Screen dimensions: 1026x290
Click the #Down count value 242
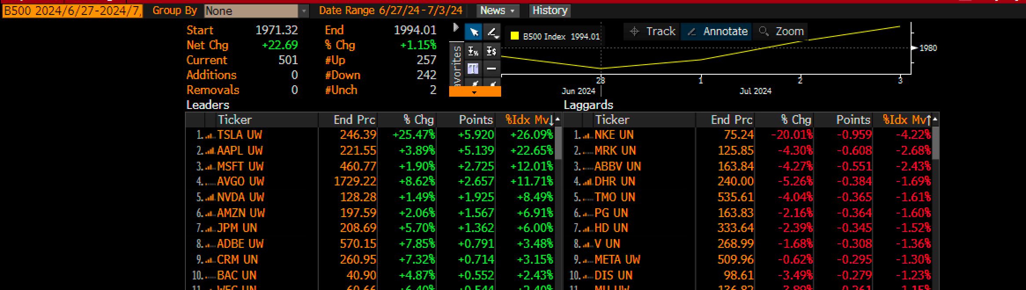[426, 75]
